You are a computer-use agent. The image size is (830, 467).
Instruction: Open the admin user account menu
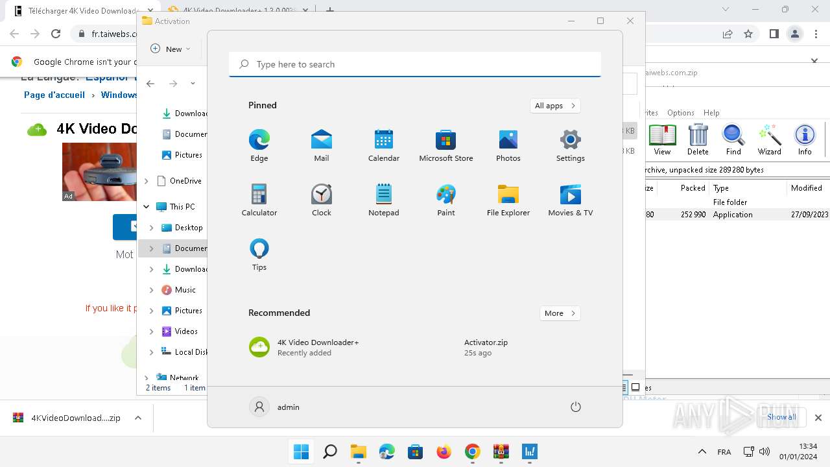pyautogui.click(x=274, y=407)
